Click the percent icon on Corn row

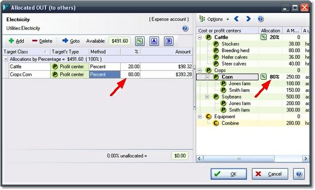pyautogui.click(x=263, y=77)
